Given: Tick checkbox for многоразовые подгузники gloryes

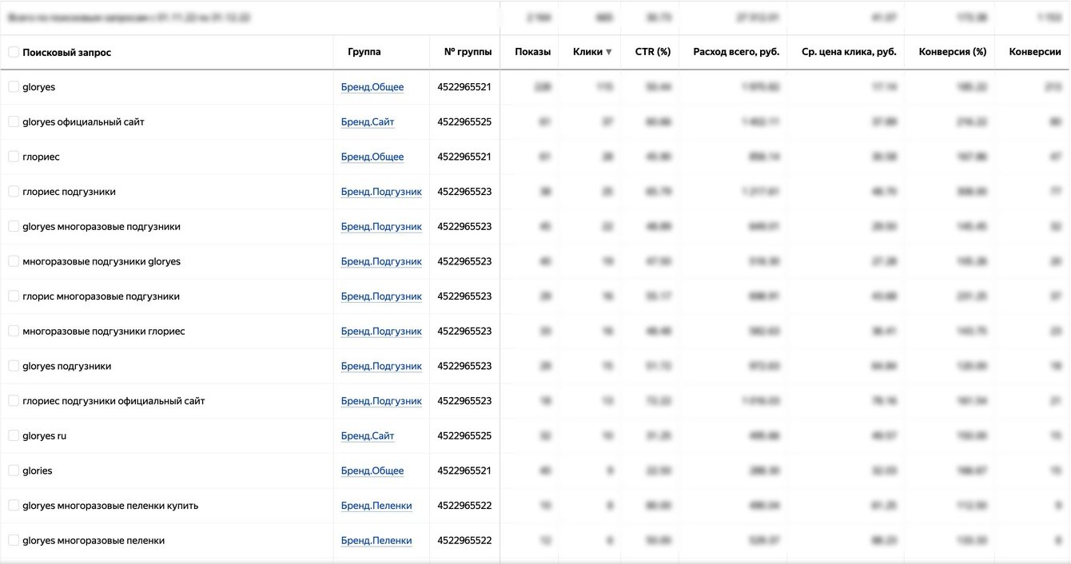Looking at the screenshot, I should click(14, 261).
